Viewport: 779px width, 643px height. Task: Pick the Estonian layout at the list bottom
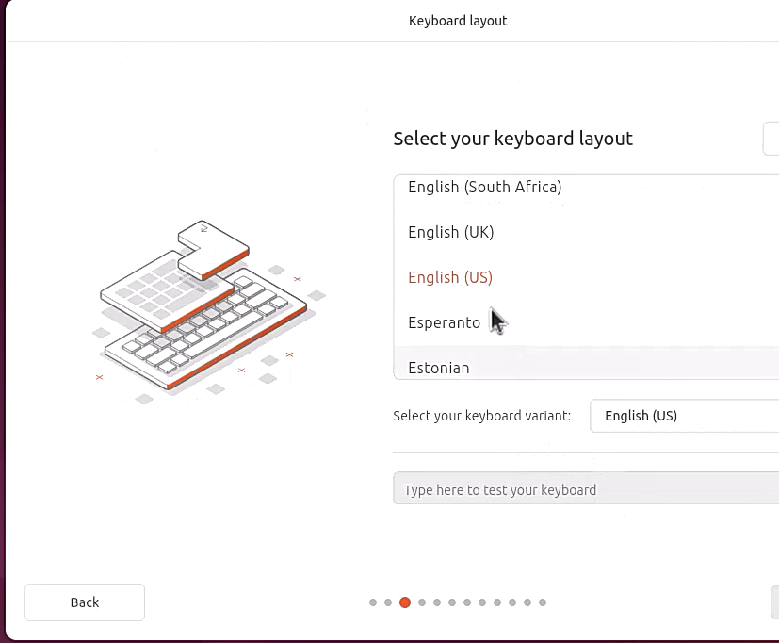coord(438,368)
